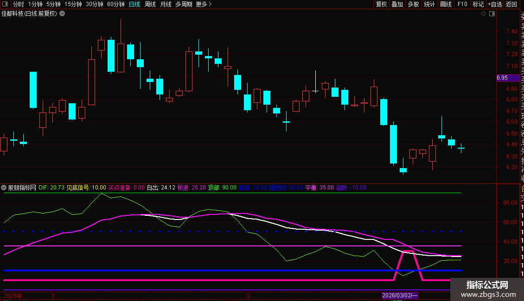Screen dimensions: 524x301
Task: Open the 画线 drawing tools
Action: (446, 4)
